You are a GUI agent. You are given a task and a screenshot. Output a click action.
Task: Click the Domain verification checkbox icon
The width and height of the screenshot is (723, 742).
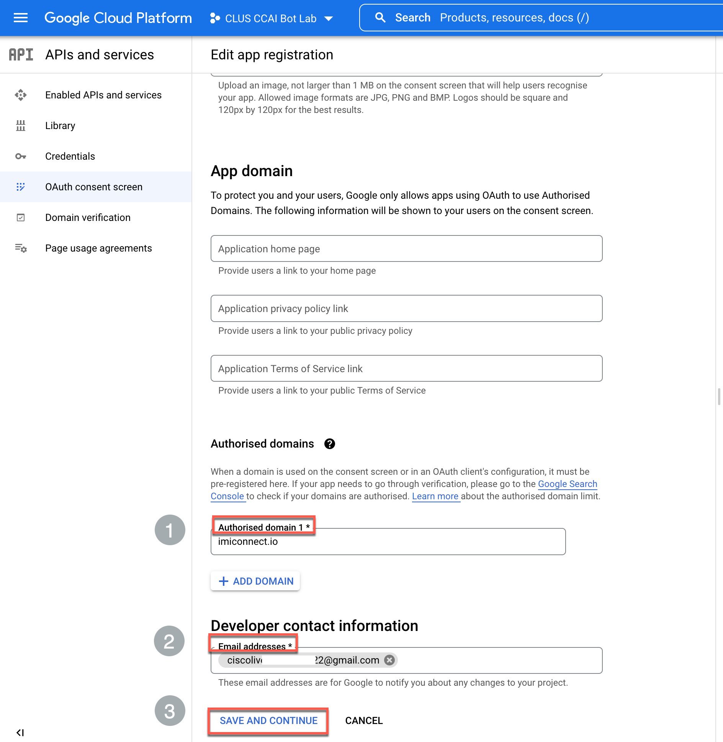click(21, 217)
